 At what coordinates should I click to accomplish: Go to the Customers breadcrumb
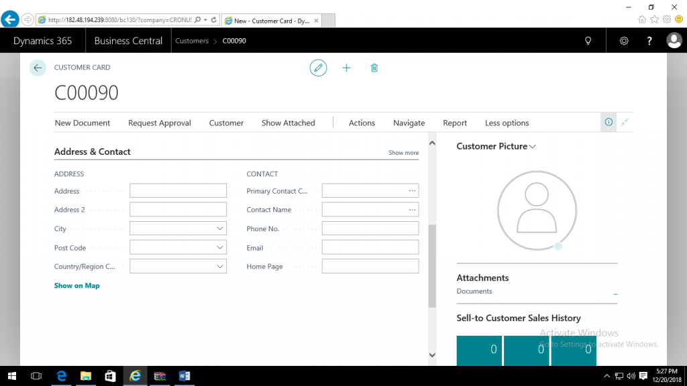click(192, 41)
